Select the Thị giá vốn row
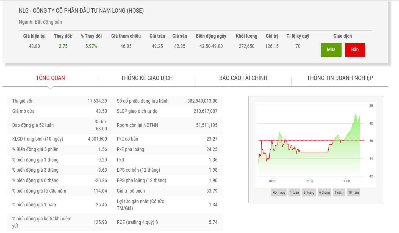The image size is (399, 233). [x=60, y=101]
